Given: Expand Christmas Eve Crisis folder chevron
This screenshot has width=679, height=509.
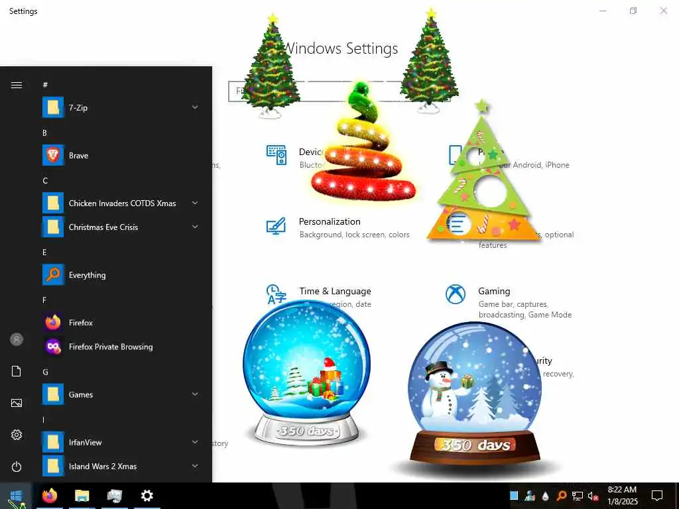Looking at the screenshot, I should (x=195, y=227).
